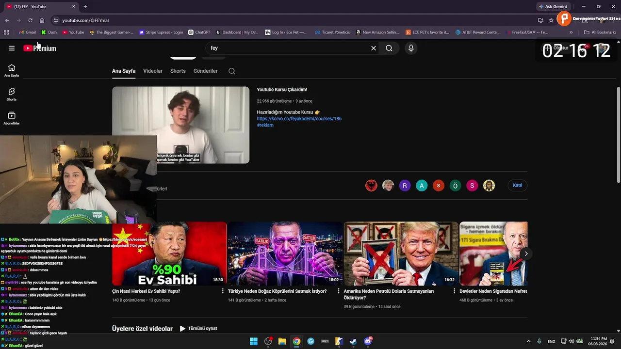Screen dimensions: 621x349
Task: Click the browser home button
Action: [x=42, y=20]
